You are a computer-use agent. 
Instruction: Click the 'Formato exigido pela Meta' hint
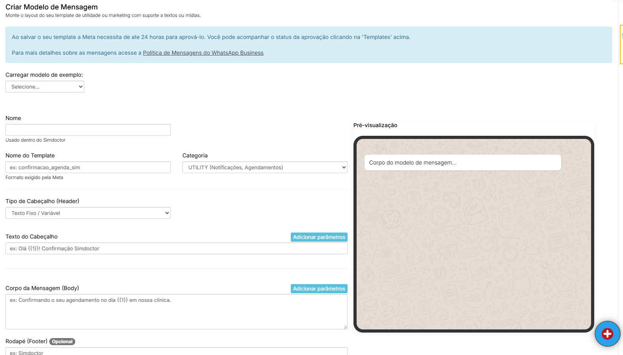(34, 177)
